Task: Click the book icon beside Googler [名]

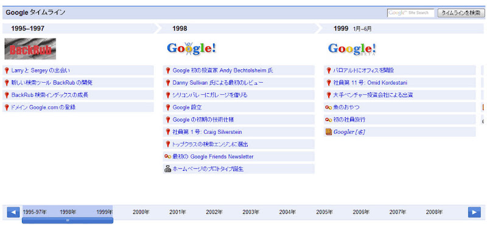Action: pos(329,132)
